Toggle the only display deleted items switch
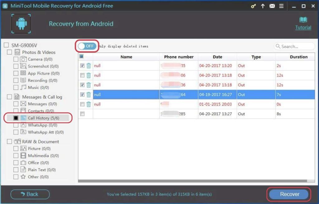 [x=87, y=46]
